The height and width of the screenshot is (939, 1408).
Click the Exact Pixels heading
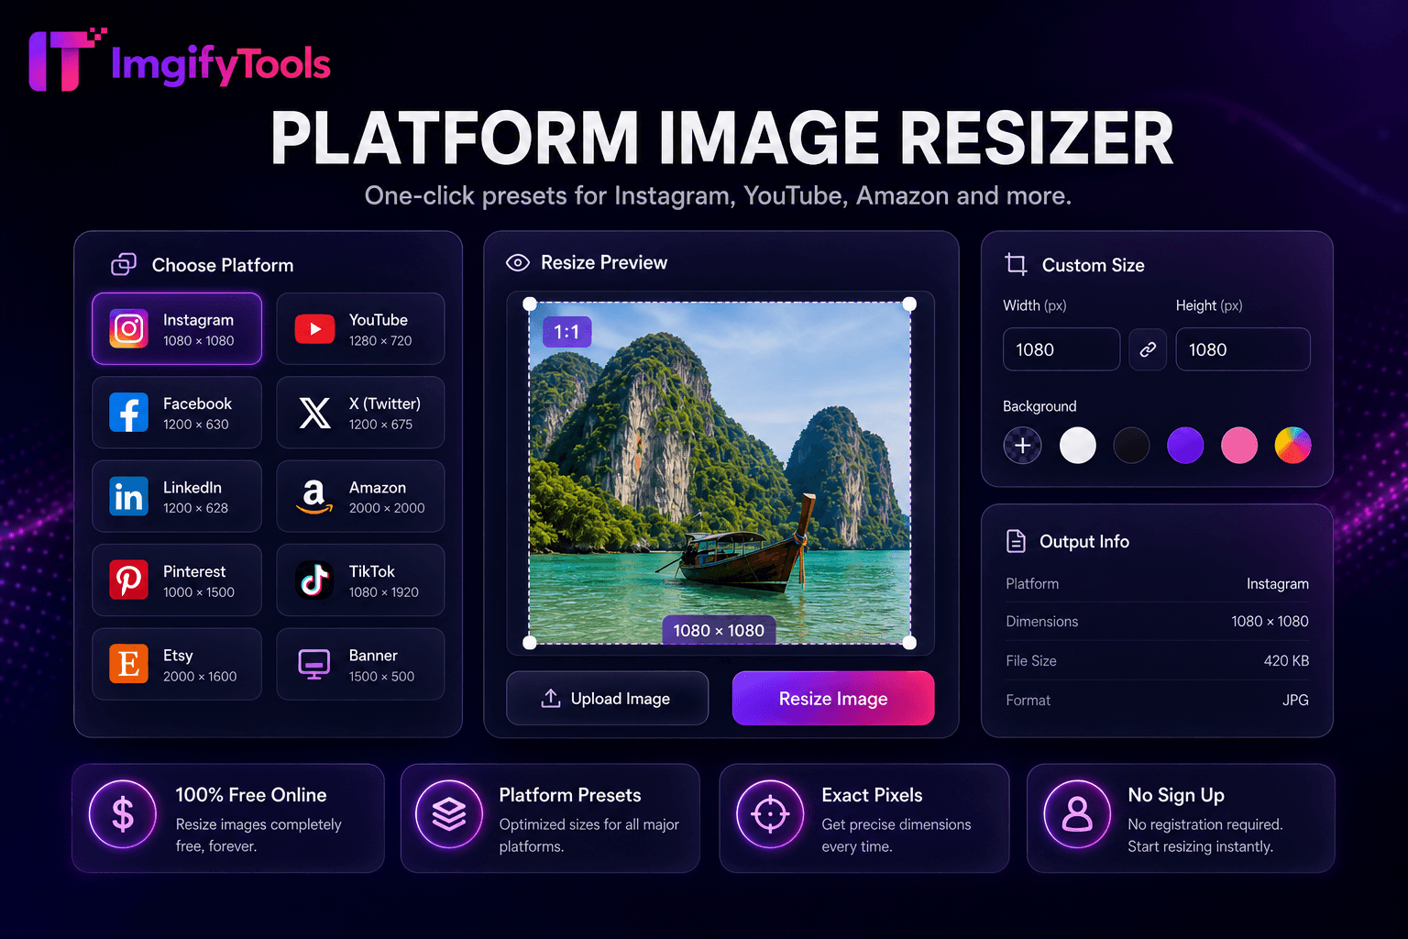coord(872,795)
